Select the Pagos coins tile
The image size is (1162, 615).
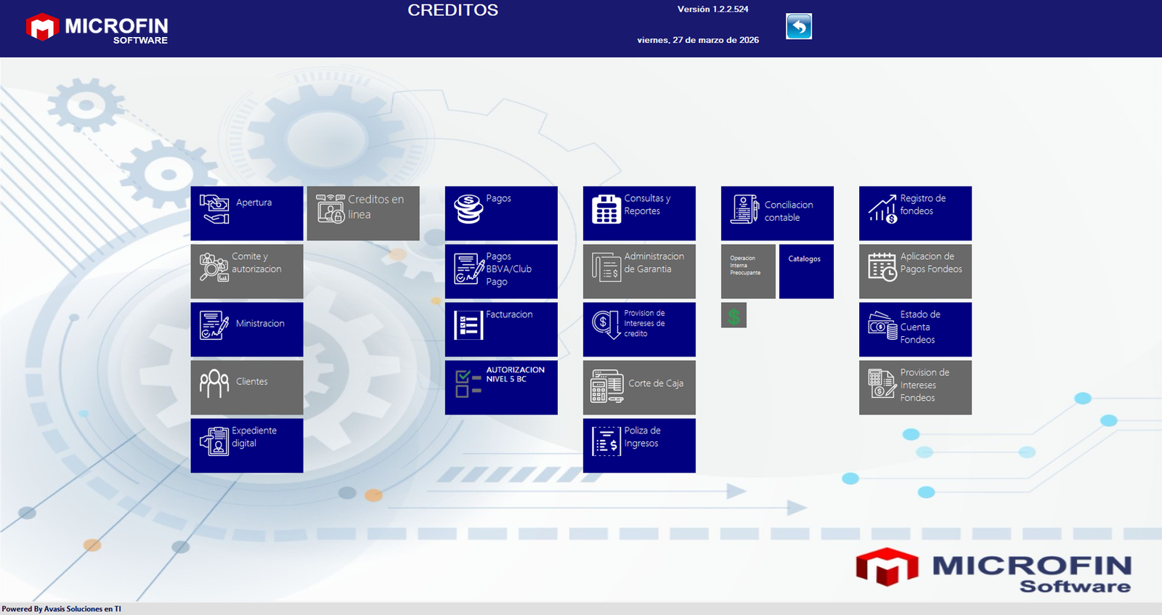501,213
